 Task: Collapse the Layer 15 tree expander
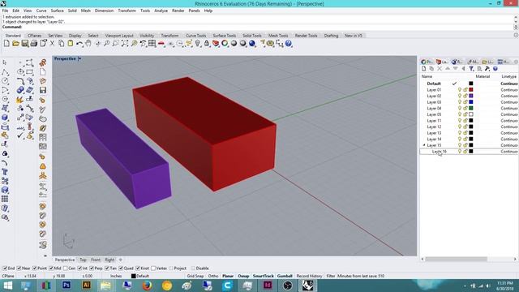point(424,145)
